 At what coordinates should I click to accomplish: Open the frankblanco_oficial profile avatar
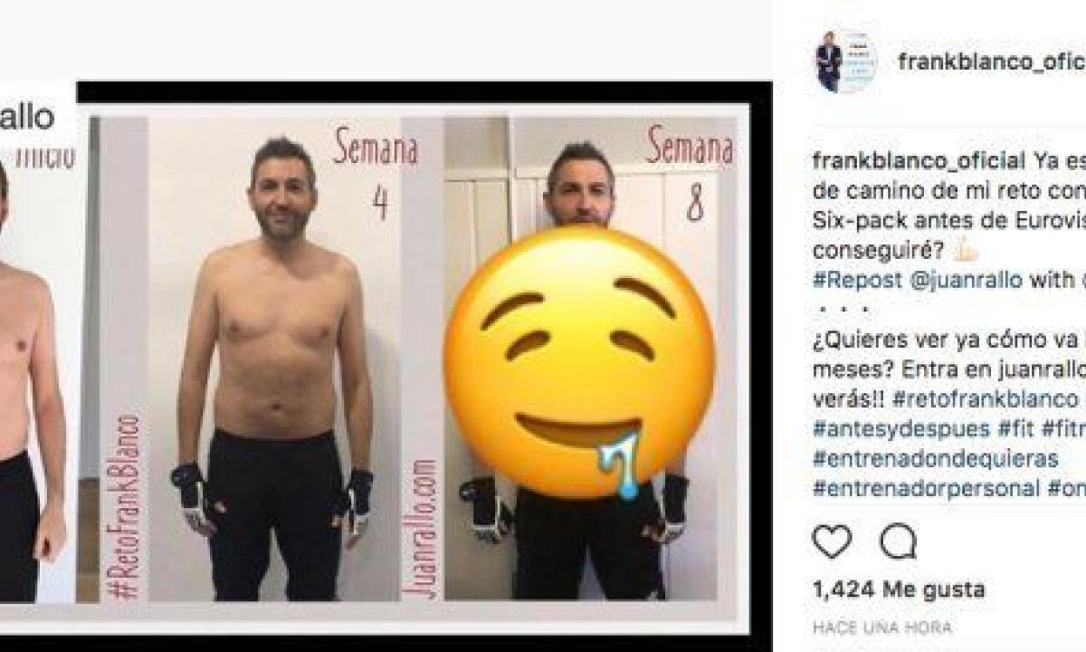845,62
